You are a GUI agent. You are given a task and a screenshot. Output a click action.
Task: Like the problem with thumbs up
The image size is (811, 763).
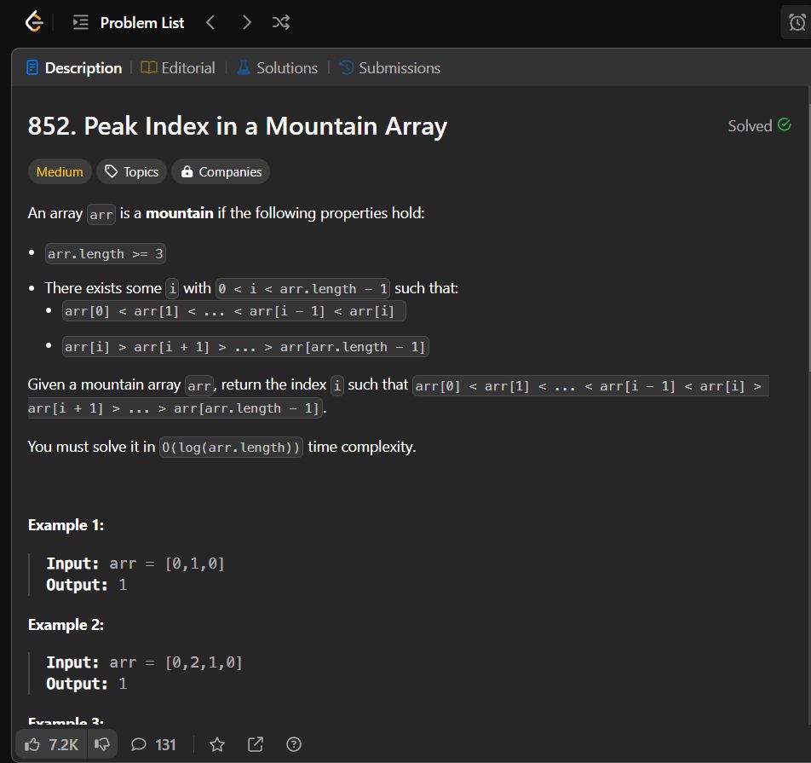coord(51,744)
